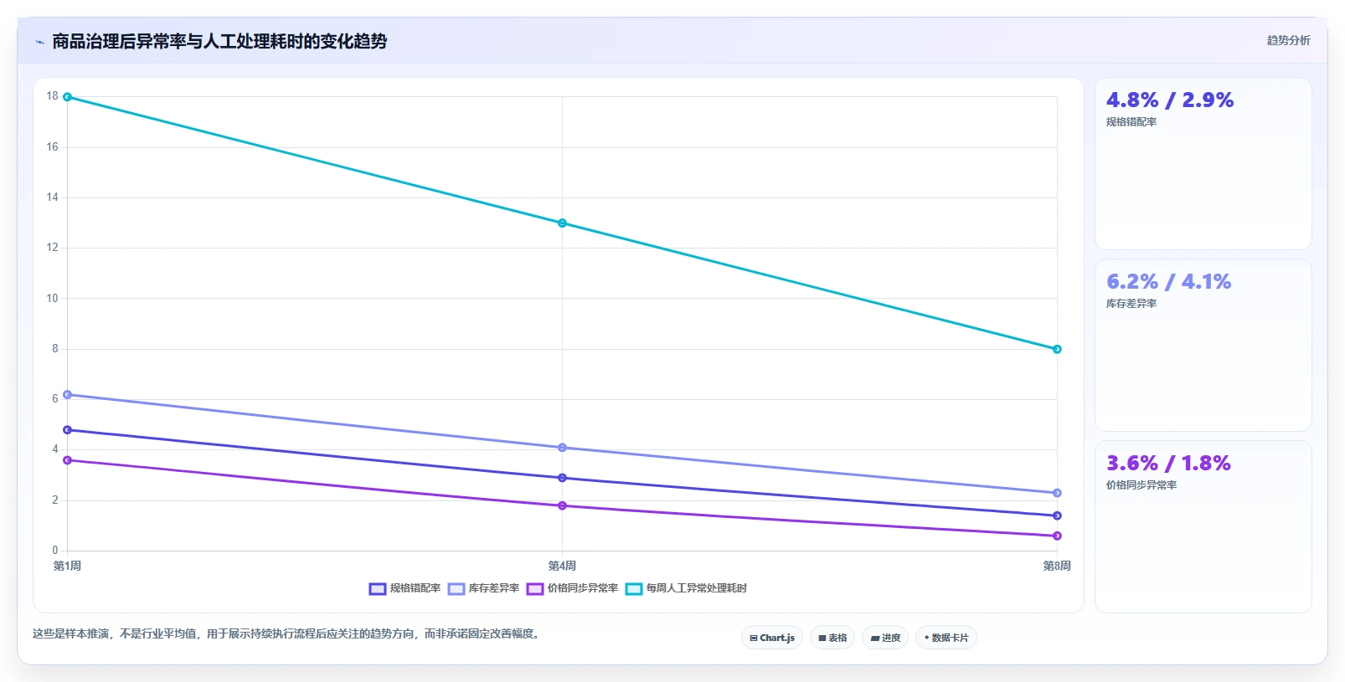Select the 第1周 teal data point at 18
The height and width of the screenshot is (682, 1345).
click(68, 97)
